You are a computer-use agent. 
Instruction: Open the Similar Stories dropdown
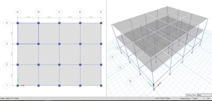tap(186, 98)
